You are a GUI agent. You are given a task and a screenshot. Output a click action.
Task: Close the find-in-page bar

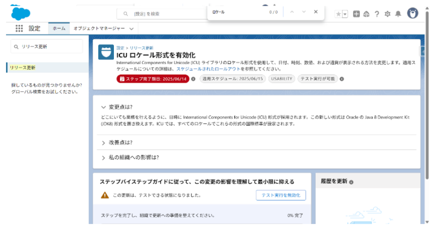coord(316,12)
